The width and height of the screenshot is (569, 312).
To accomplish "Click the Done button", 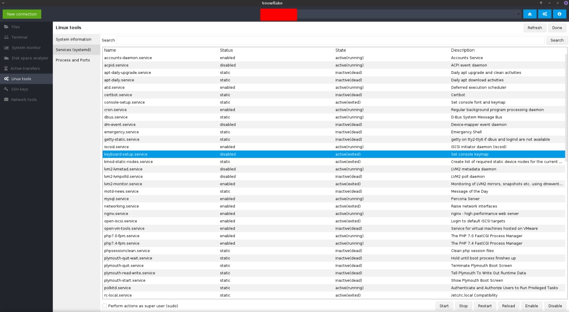I will click(x=557, y=28).
